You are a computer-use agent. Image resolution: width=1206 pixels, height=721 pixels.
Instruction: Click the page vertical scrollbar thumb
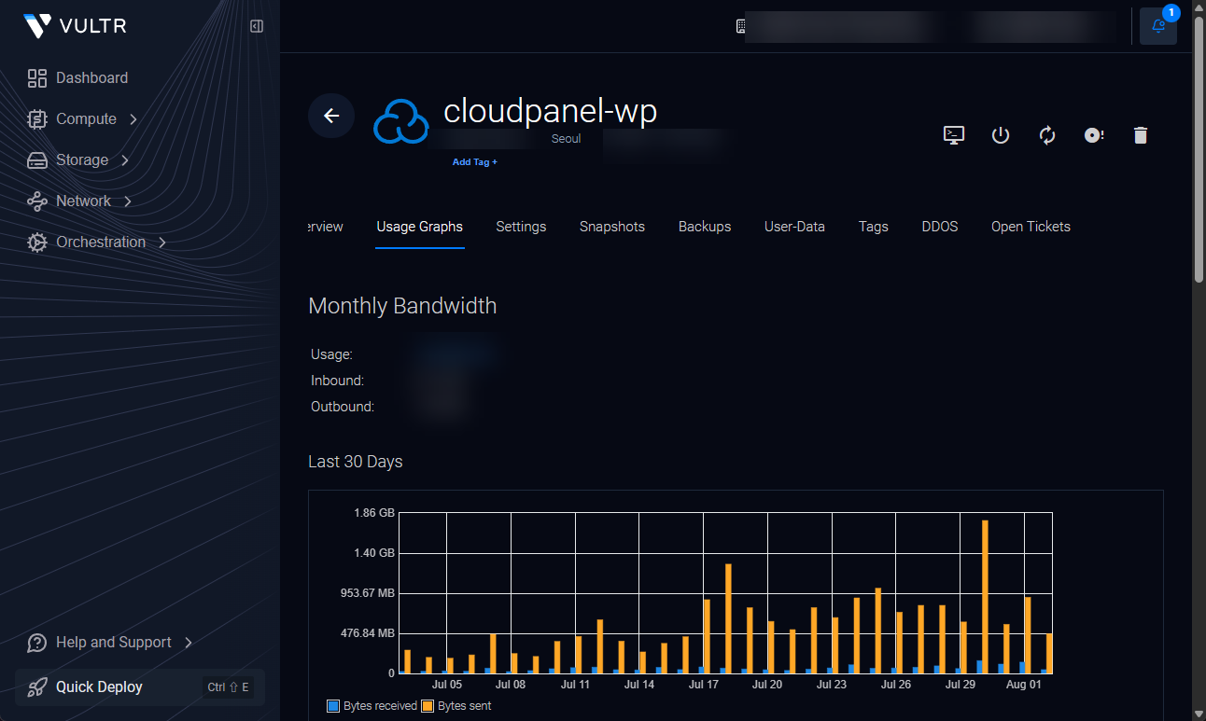click(x=1199, y=149)
